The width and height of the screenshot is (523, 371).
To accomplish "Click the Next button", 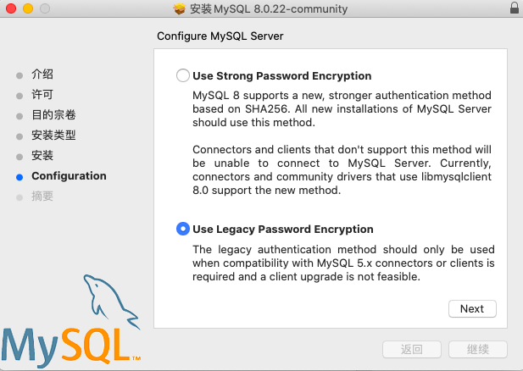I will pos(471,308).
